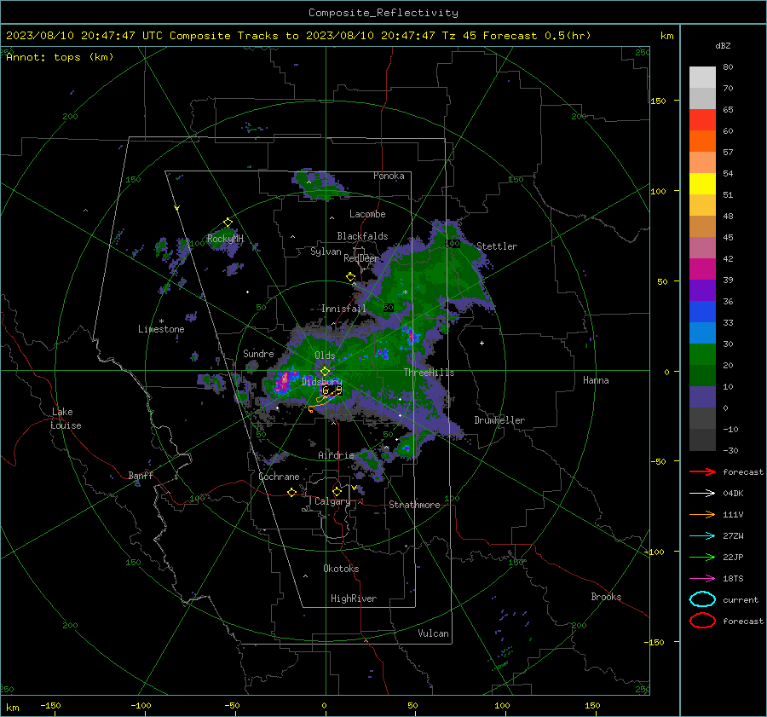Viewport: 767px width, 717px height.
Task: Click the yellow diamond marker above Calgary
Action: click(337, 491)
